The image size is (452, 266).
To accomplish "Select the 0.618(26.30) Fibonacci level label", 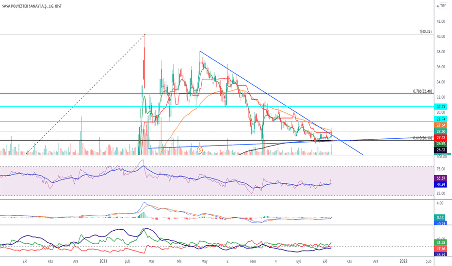I will tap(422, 138).
